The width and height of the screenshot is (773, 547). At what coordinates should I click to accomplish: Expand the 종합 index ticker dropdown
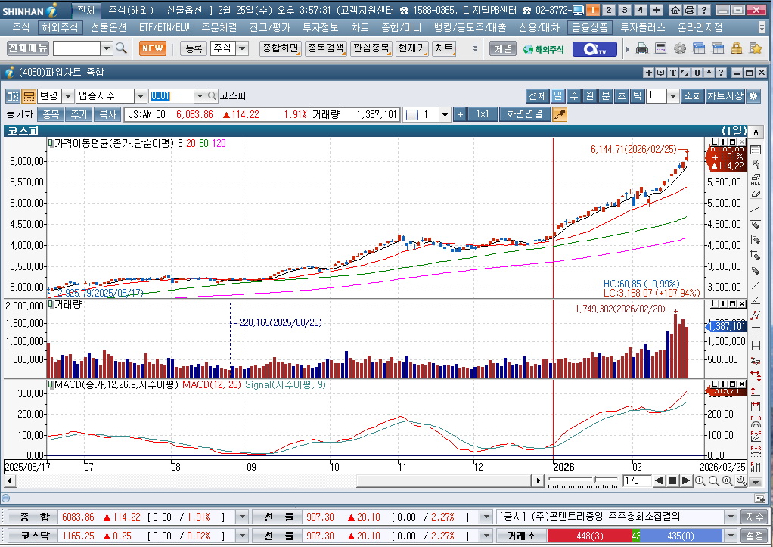point(241,517)
